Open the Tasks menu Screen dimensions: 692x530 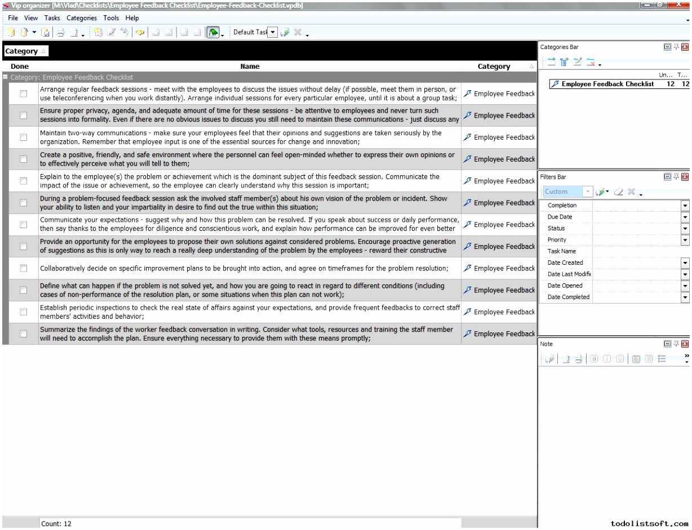tap(52, 18)
